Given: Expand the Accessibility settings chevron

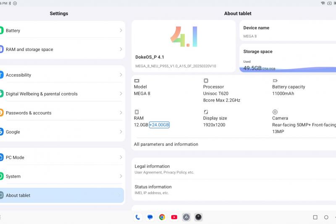Looking at the screenshot, I should [121, 75].
